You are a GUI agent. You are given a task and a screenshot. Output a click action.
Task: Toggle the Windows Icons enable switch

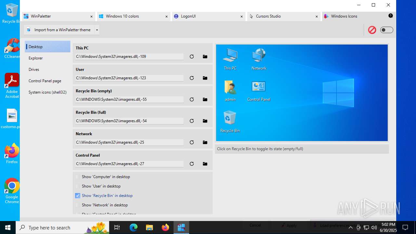point(387,30)
